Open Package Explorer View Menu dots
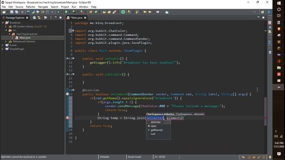Image resolution: width=285 pixels, height=160 pixels. 51,18
